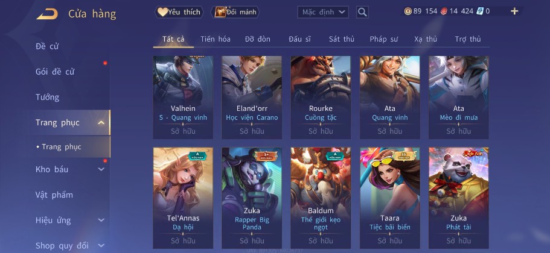Go to Tướng in the sidebar
This screenshot has height=253, width=550.
click(x=47, y=97)
